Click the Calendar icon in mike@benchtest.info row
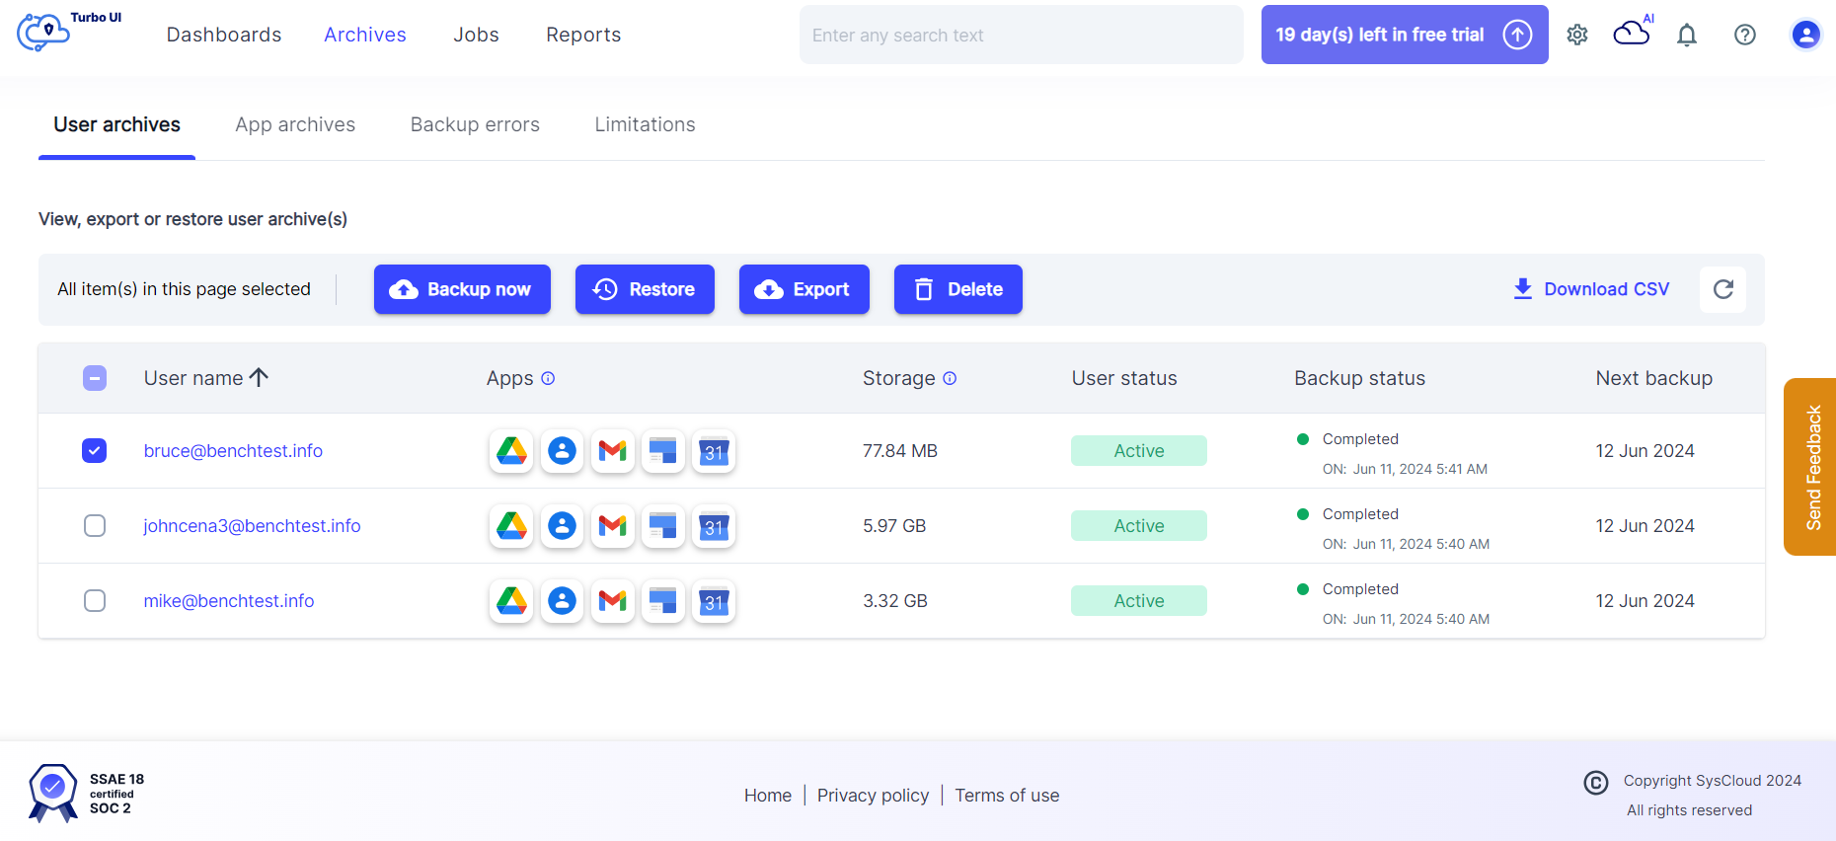The width and height of the screenshot is (1836, 841). point(714,601)
